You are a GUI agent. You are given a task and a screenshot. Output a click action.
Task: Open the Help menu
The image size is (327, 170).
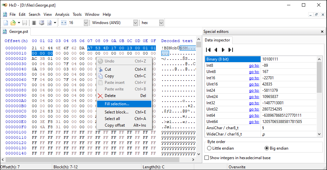pyautogui.click(x=107, y=14)
